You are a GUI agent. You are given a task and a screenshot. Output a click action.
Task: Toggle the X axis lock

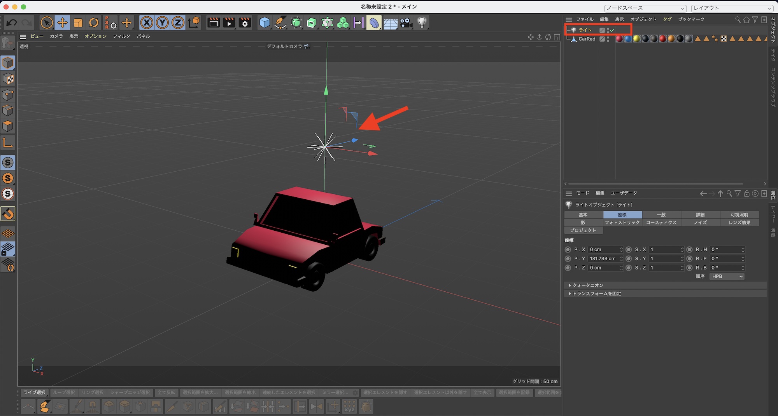[147, 23]
